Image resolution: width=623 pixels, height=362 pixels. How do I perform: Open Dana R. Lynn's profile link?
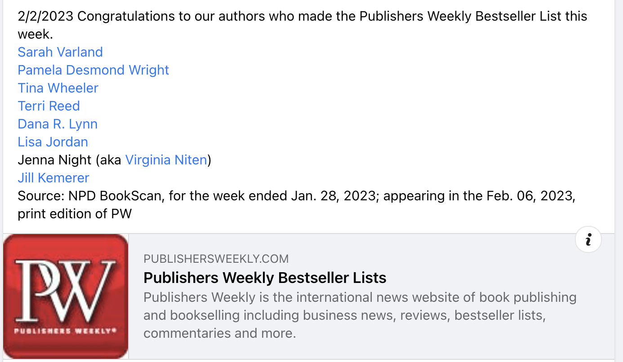point(57,124)
